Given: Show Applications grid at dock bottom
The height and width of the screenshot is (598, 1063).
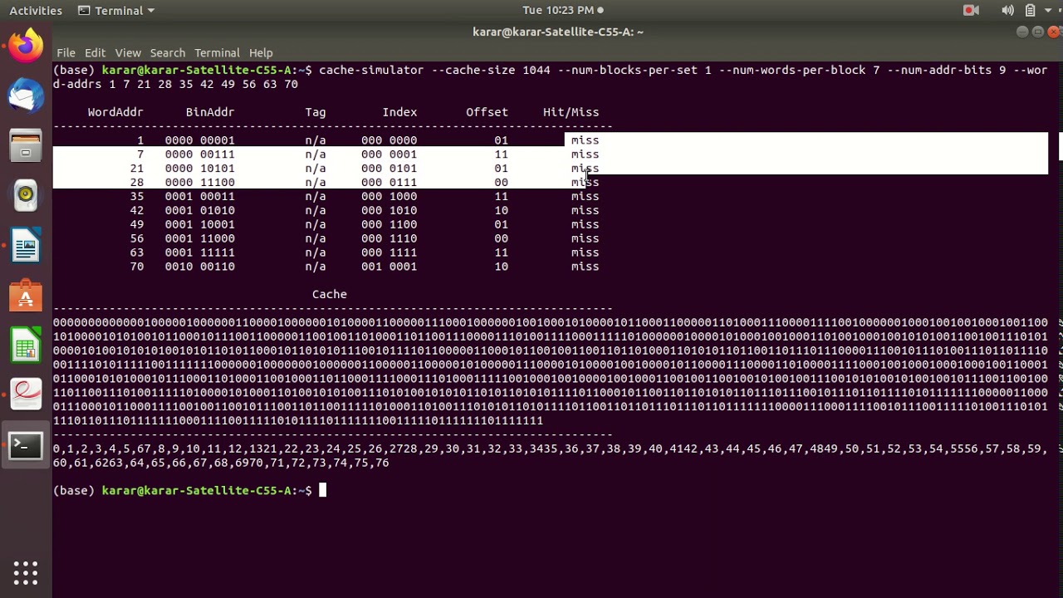Looking at the screenshot, I should tap(26, 572).
